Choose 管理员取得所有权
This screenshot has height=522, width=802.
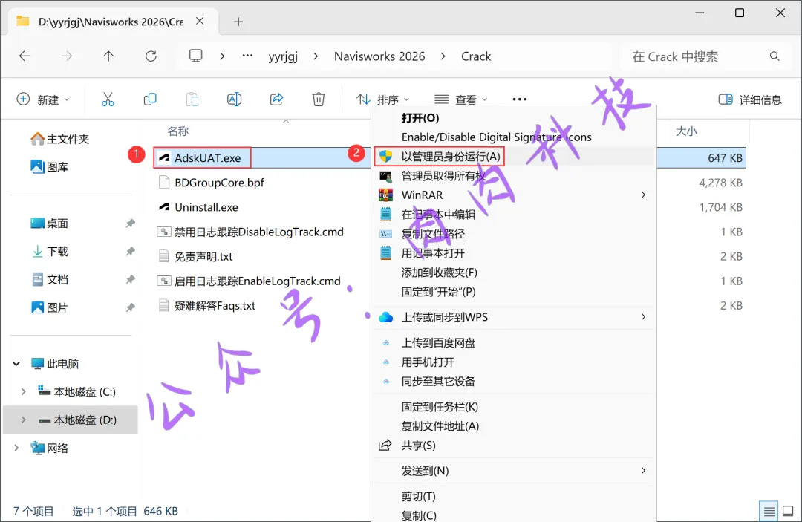pos(514,176)
